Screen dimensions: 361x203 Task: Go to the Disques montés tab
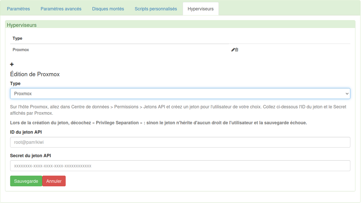pyautogui.click(x=108, y=9)
